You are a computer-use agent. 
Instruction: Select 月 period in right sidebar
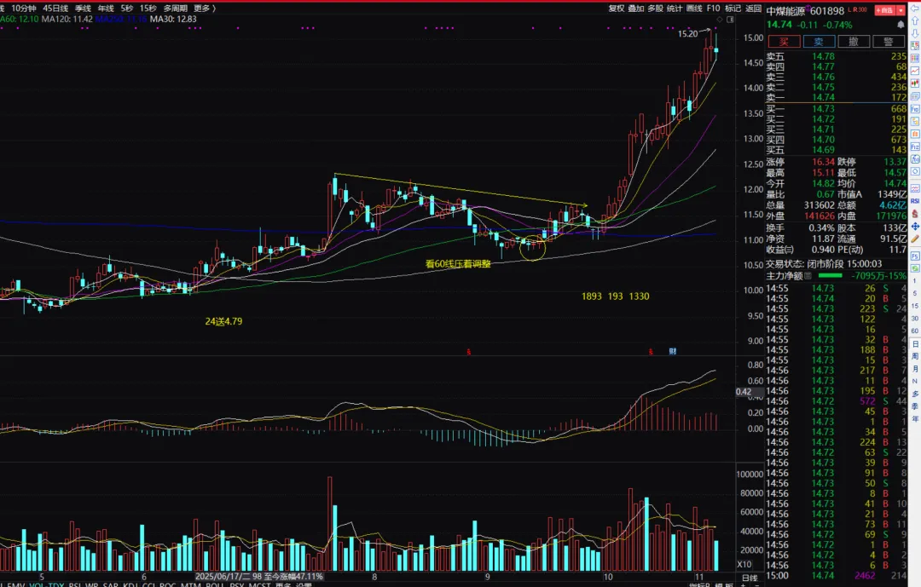pyautogui.click(x=915, y=369)
